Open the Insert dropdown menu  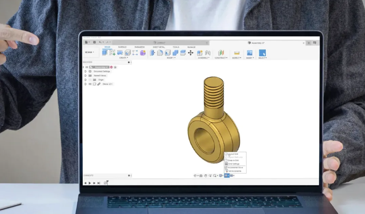[250, 58]
